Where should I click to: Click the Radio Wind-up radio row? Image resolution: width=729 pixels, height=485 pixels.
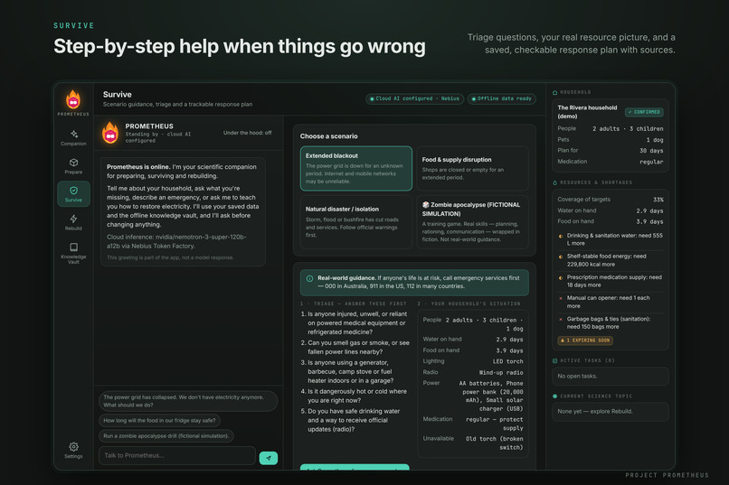(473, 373)
